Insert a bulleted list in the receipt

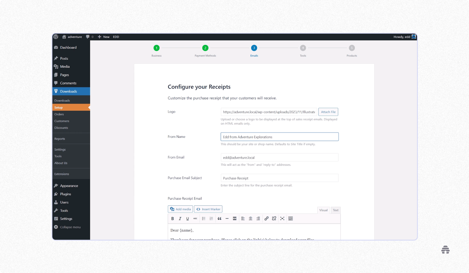(x=203, y=219)
